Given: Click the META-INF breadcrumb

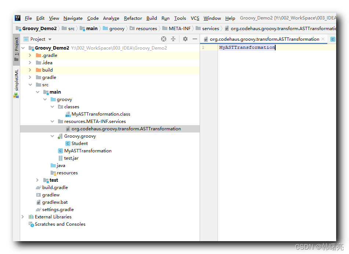Looking at the screenshot, I should (x=177, y=29).
